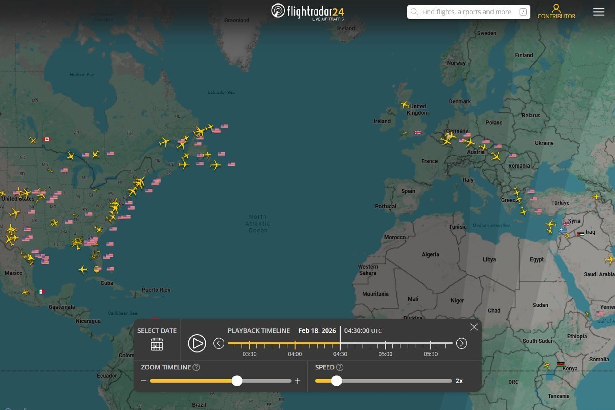Click the contributor account icon
This screenshot has width=615, height=410.
coord(555,8)
